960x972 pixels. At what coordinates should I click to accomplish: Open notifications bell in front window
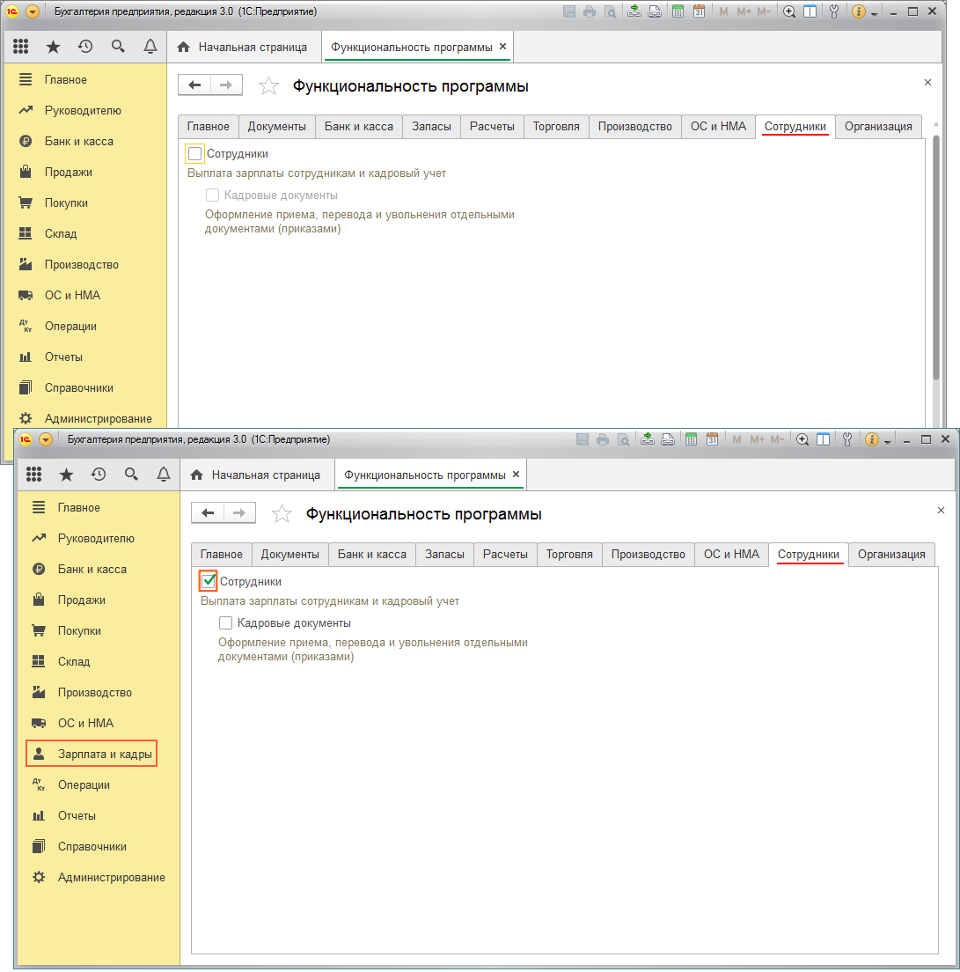tap(164, 475)
